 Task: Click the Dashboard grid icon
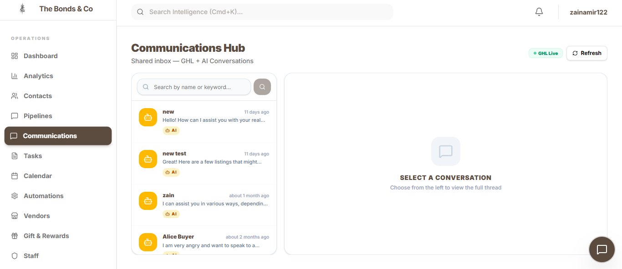[x=15, y=56]
